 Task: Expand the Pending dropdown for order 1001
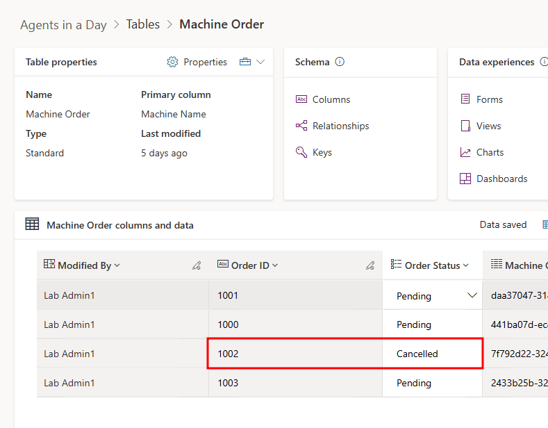coord(472,295)
